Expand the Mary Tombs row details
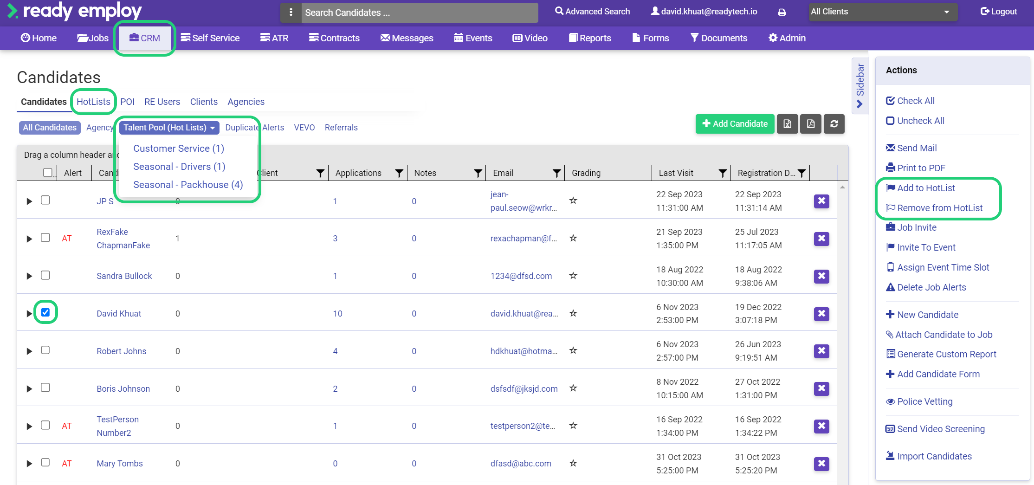The image size is (1034, 485). click(x=29, y=464)
